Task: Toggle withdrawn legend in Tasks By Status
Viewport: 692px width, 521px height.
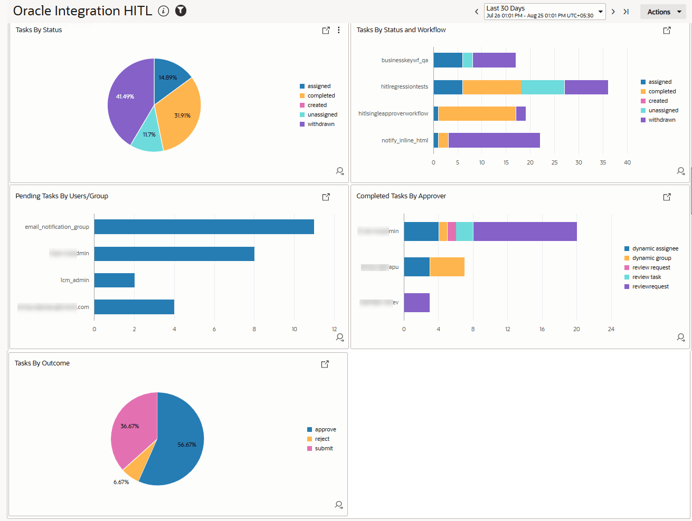Action: tap(317, 124)
